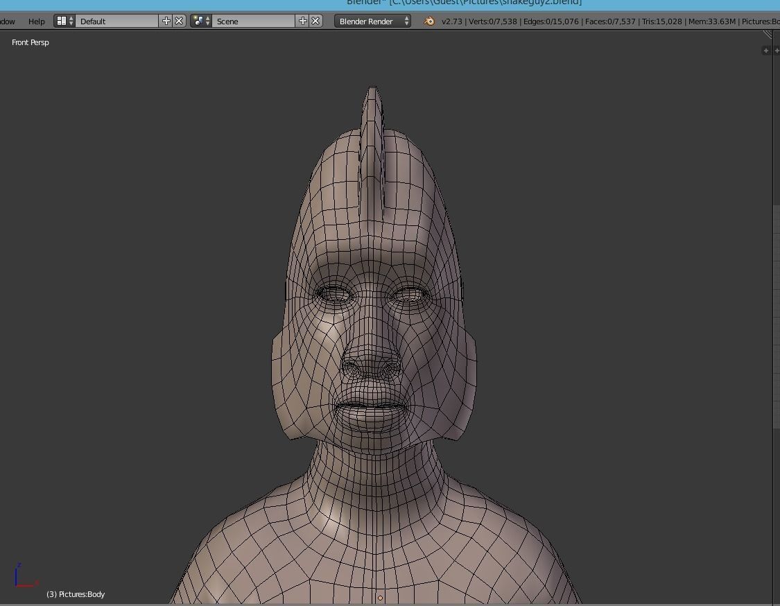Click the v2.73 version text
Viewport: 780px width, 606px height.
point(451,21)
